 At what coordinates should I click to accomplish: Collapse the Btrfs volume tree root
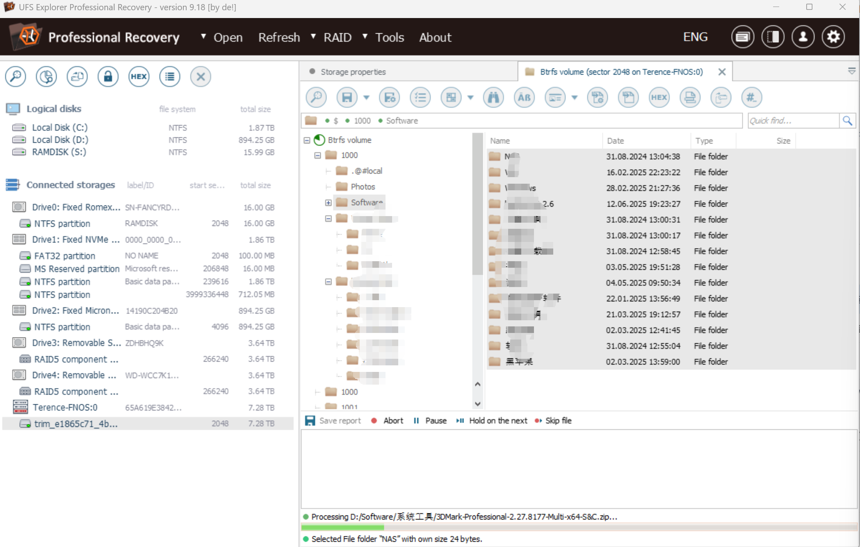(x=307, y=140)
